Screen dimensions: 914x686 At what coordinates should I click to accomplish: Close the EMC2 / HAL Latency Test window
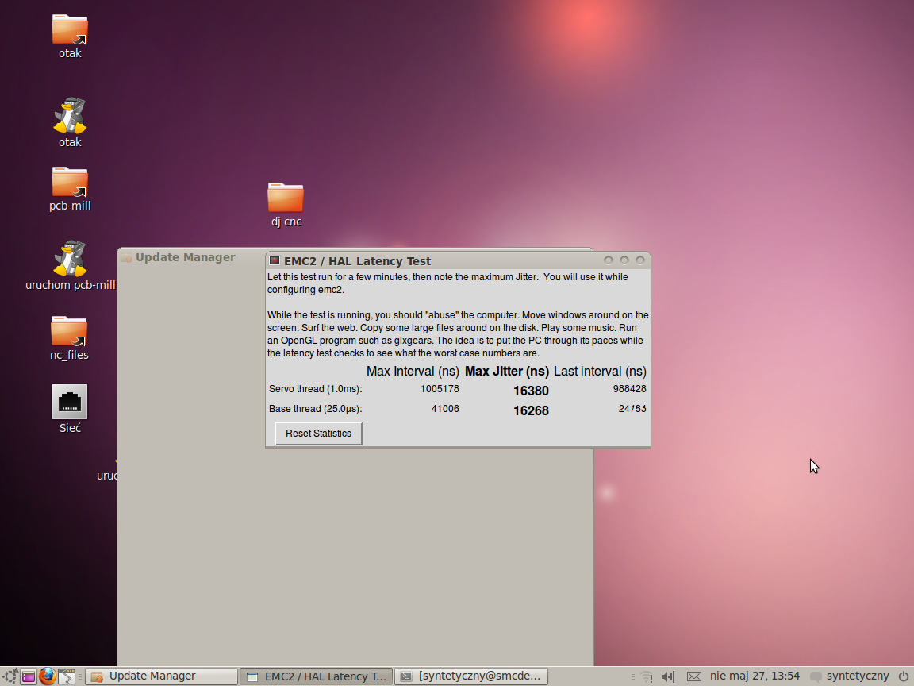(x=640, y=260)
